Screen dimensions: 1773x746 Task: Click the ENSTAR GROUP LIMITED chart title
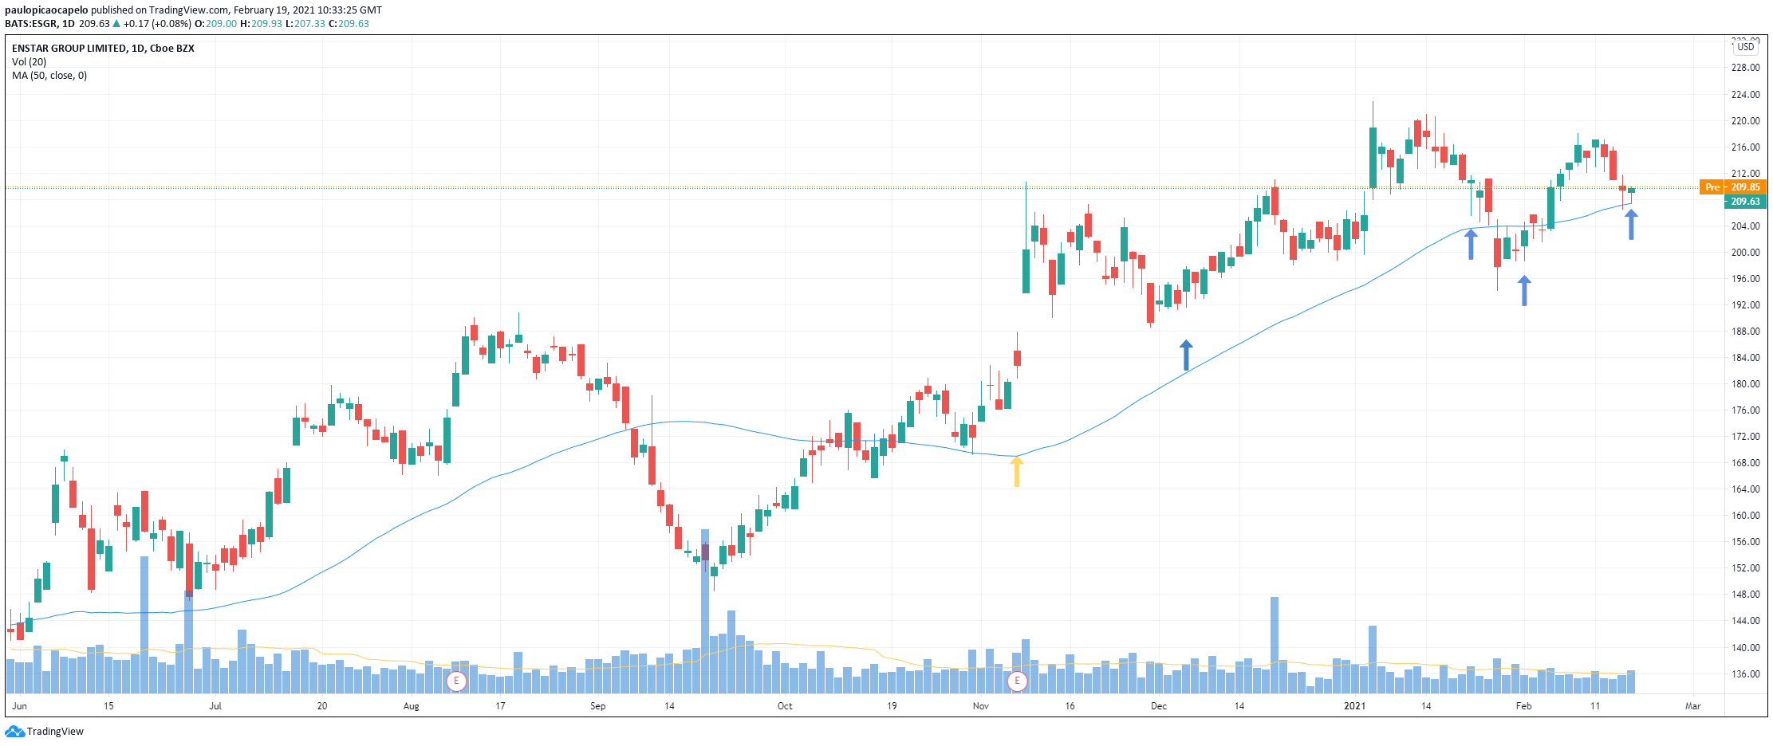tap(103, 49)
